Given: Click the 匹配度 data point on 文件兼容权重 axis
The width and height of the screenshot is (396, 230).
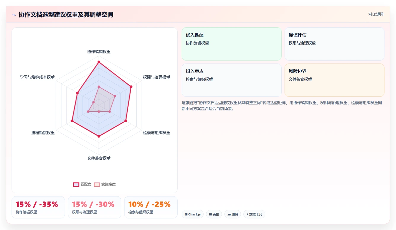Looking at the screenshot, I should point(99,136).
